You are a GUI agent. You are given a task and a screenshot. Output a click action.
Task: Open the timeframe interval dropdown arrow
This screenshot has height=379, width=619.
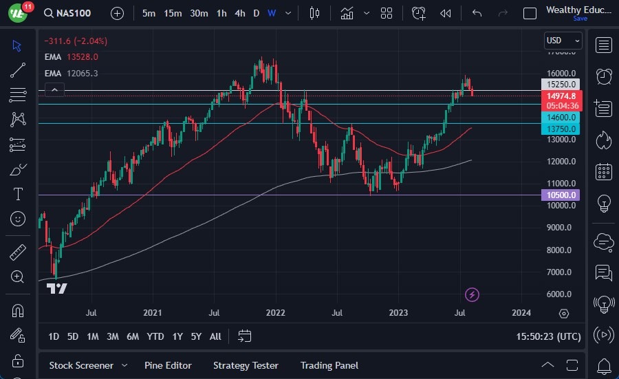[288, 13]
